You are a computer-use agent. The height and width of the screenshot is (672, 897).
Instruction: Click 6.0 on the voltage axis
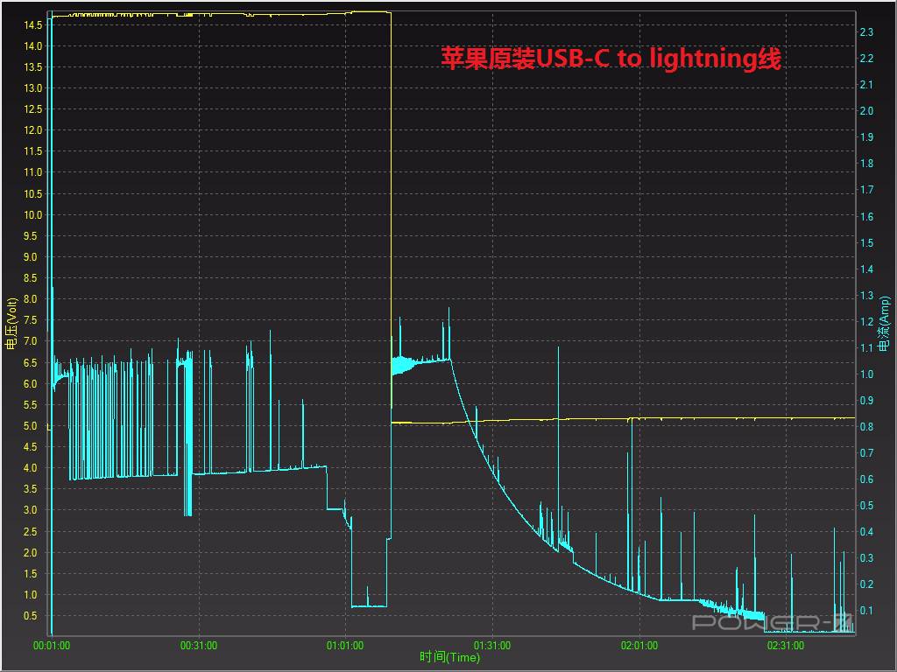point(31,384)
